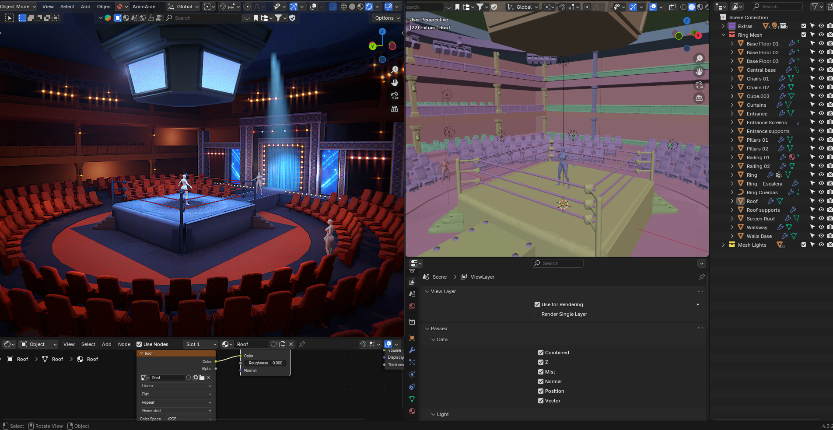The width and height of the screenshot is (833, 430).
Task: Expand the Extras collection
Action: 723,26
